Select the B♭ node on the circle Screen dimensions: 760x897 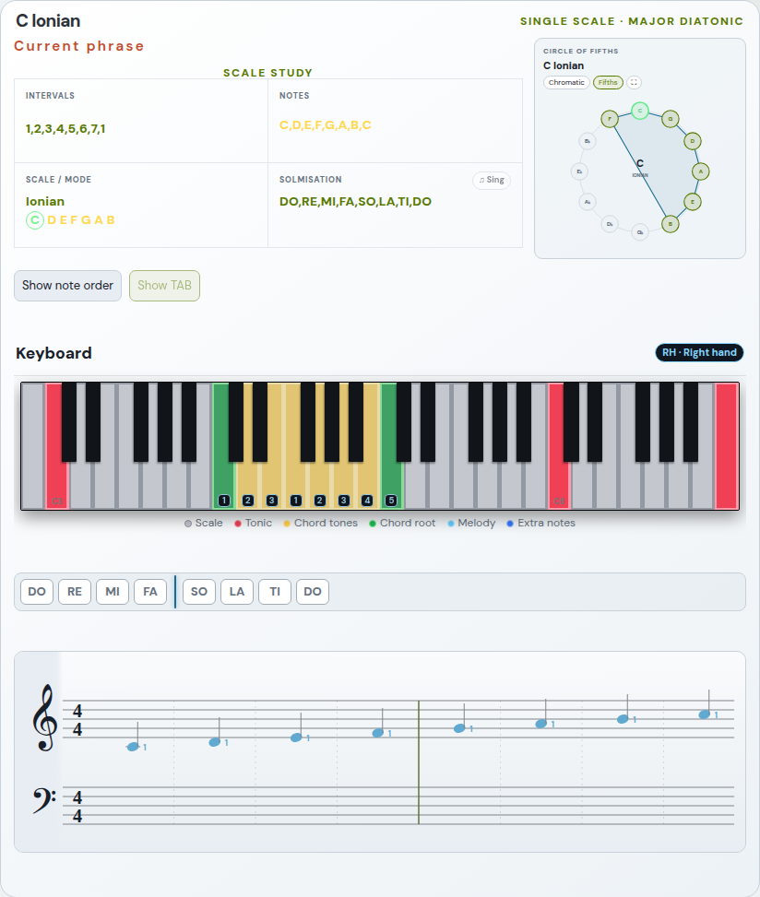tap(588, 141)
